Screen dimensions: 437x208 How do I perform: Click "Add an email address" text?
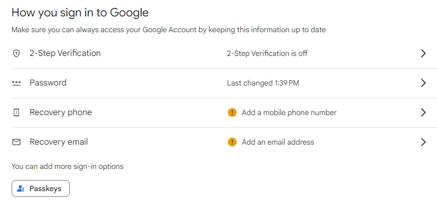[278, 142]
